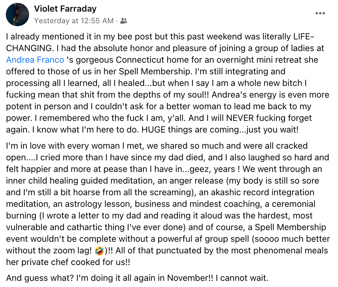Open Violet Farraday's profile name link
Image resolution: width=338 pixels, height=287 pixels.
tap(65, 9)
